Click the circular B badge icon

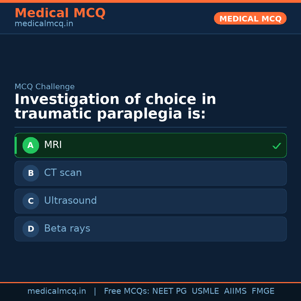click(x=31, y=173)
